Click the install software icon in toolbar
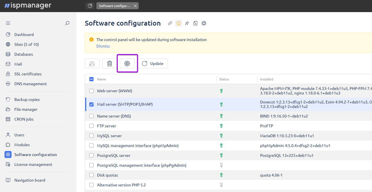Viewport: 372px width, 192px height. click(92, 63)
